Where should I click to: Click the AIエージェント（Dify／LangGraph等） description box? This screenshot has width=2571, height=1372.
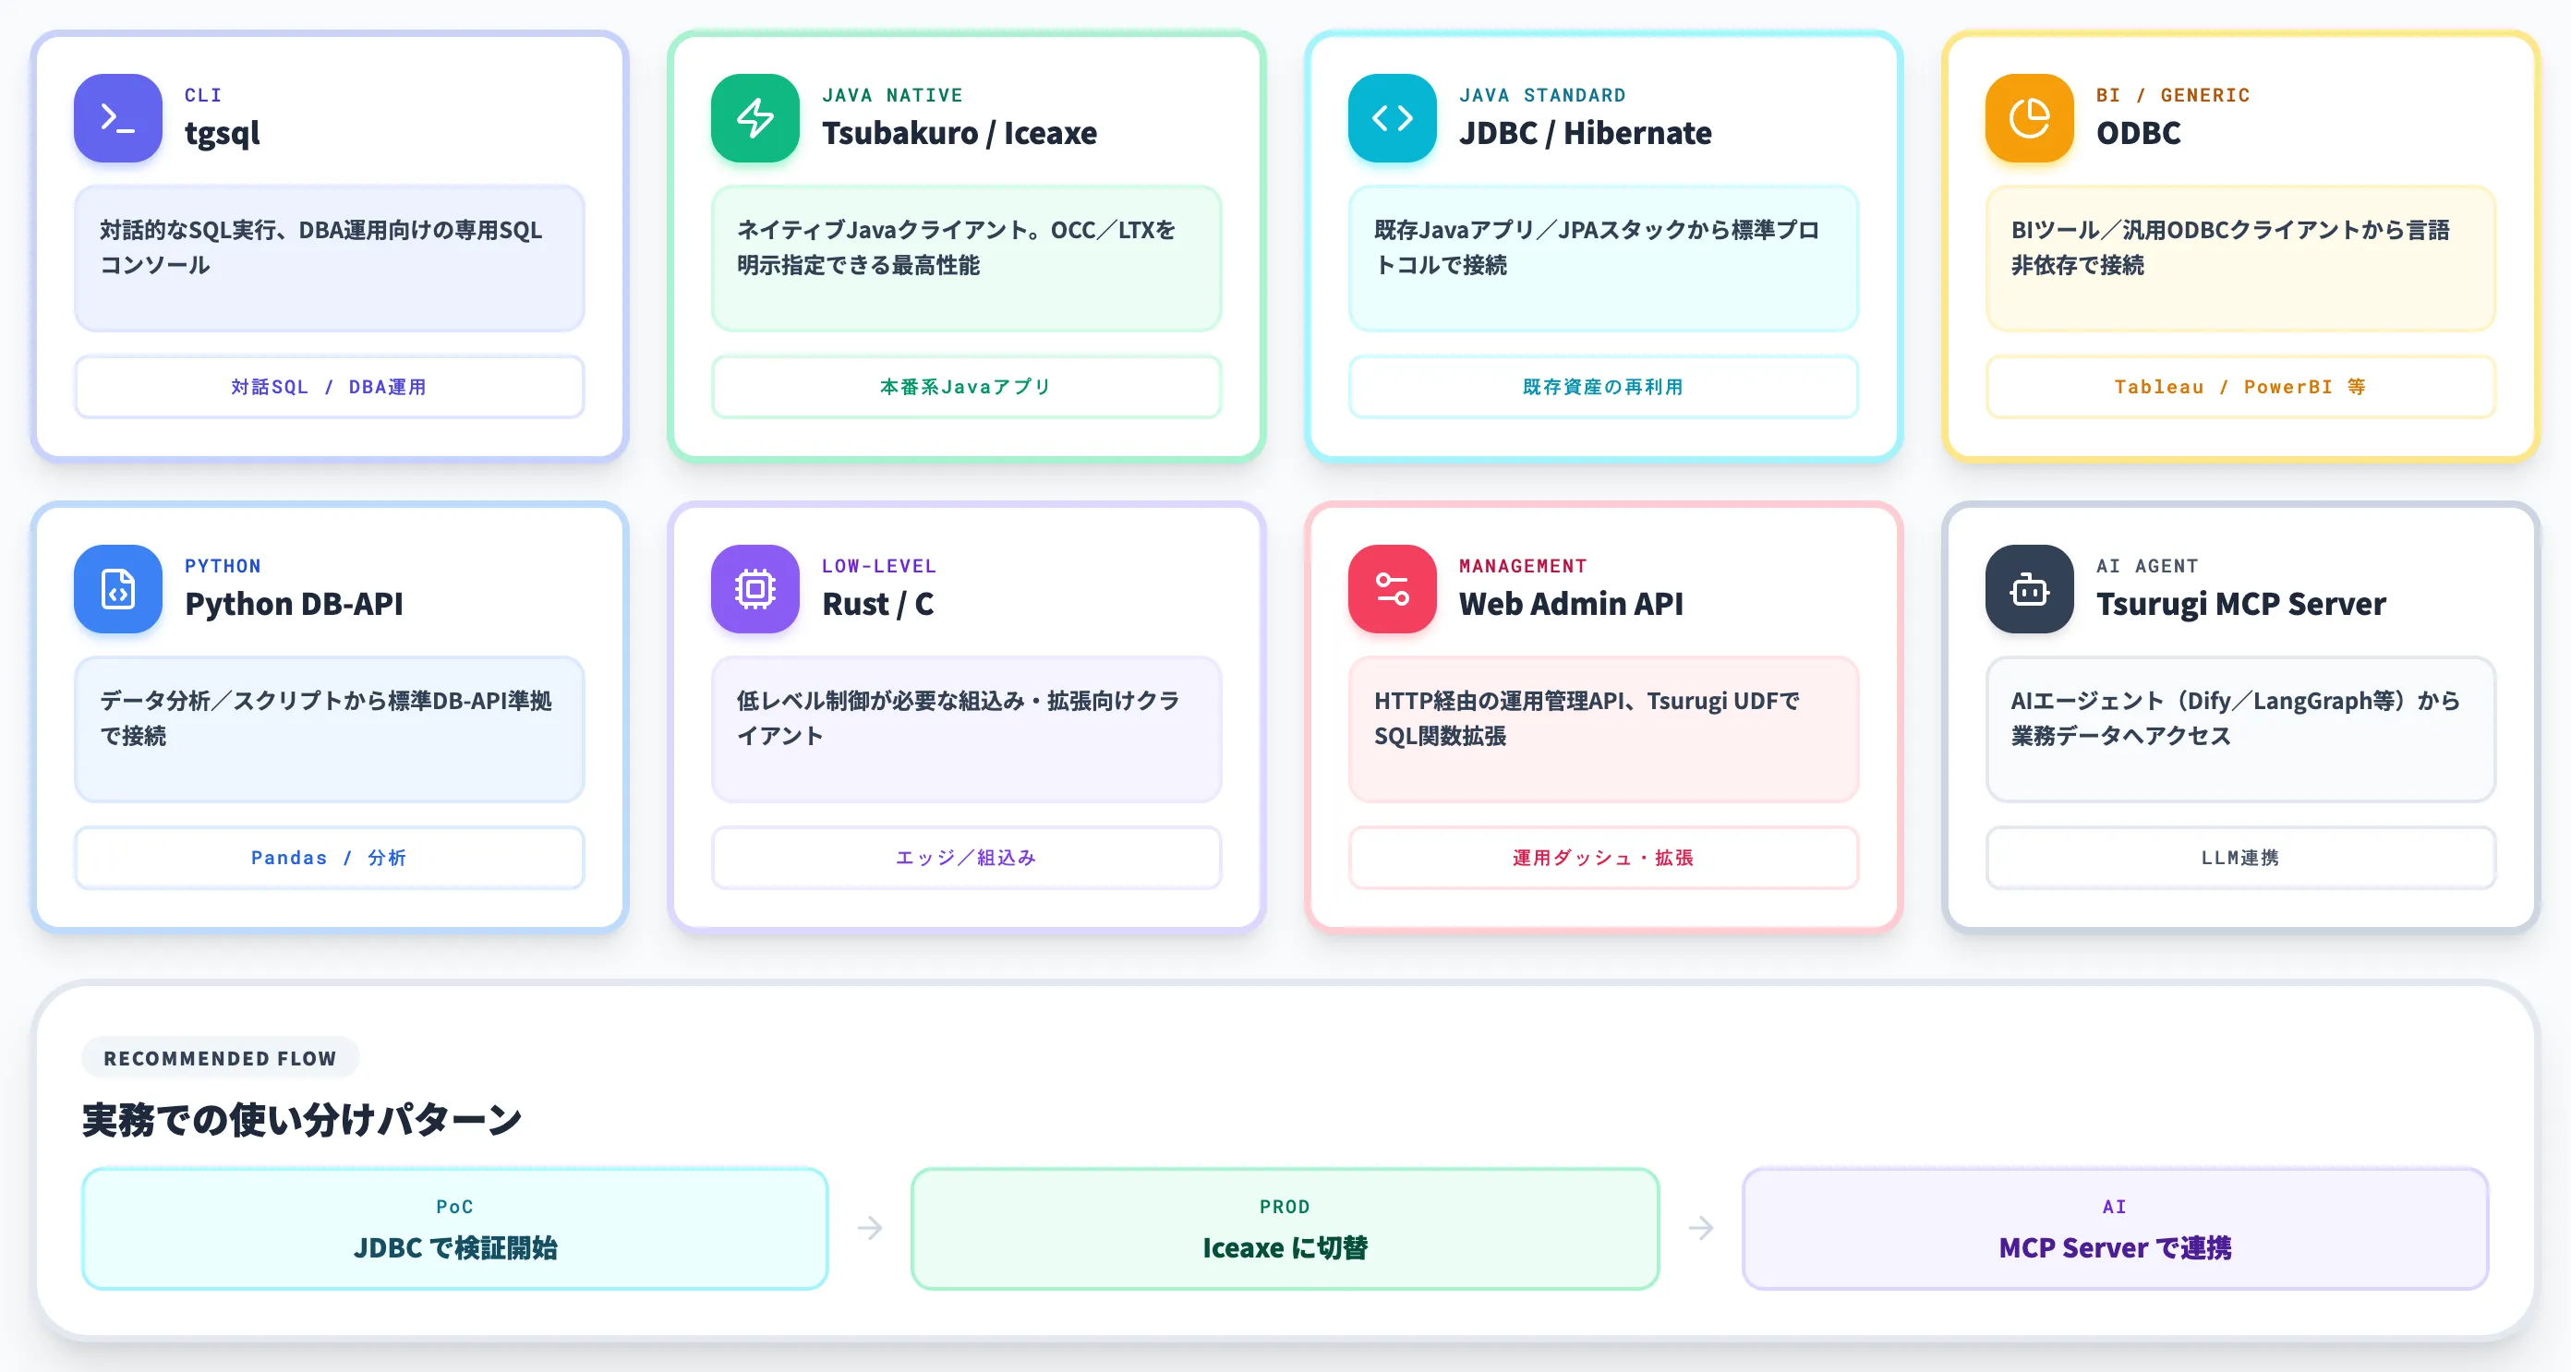pos(2239,729)
